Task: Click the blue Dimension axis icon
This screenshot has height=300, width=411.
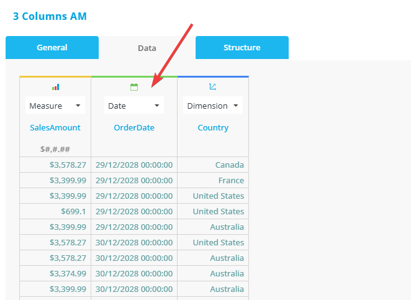Action: pyautogui.click(x=213, y=88)
